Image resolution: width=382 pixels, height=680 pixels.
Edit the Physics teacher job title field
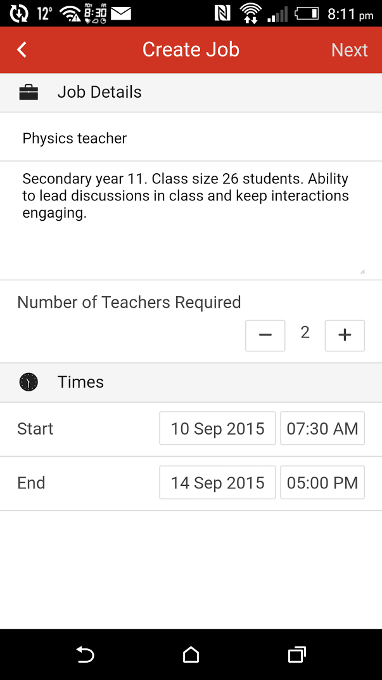pos(190,138)
